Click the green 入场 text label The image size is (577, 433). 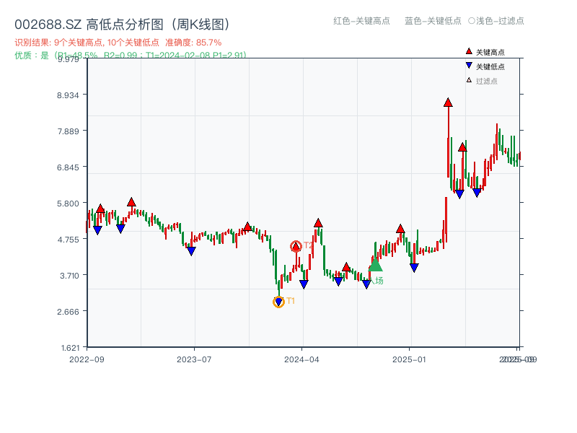click(x=376, y=281)
